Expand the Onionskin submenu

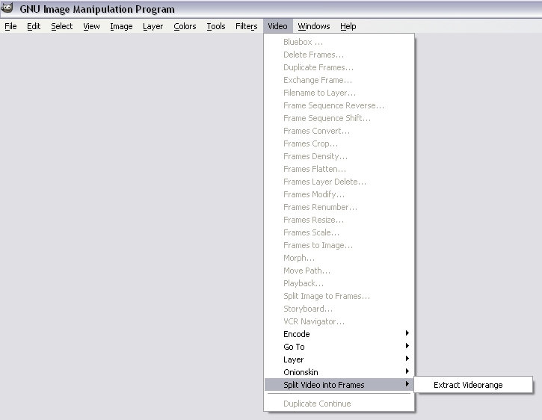click(301, 372)
